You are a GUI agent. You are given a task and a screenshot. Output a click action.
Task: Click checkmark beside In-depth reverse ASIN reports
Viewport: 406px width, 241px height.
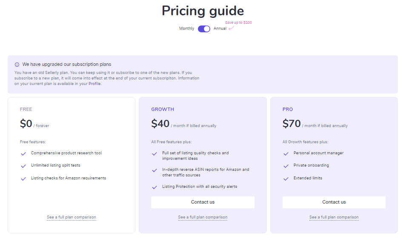click(x=154, y=170)
